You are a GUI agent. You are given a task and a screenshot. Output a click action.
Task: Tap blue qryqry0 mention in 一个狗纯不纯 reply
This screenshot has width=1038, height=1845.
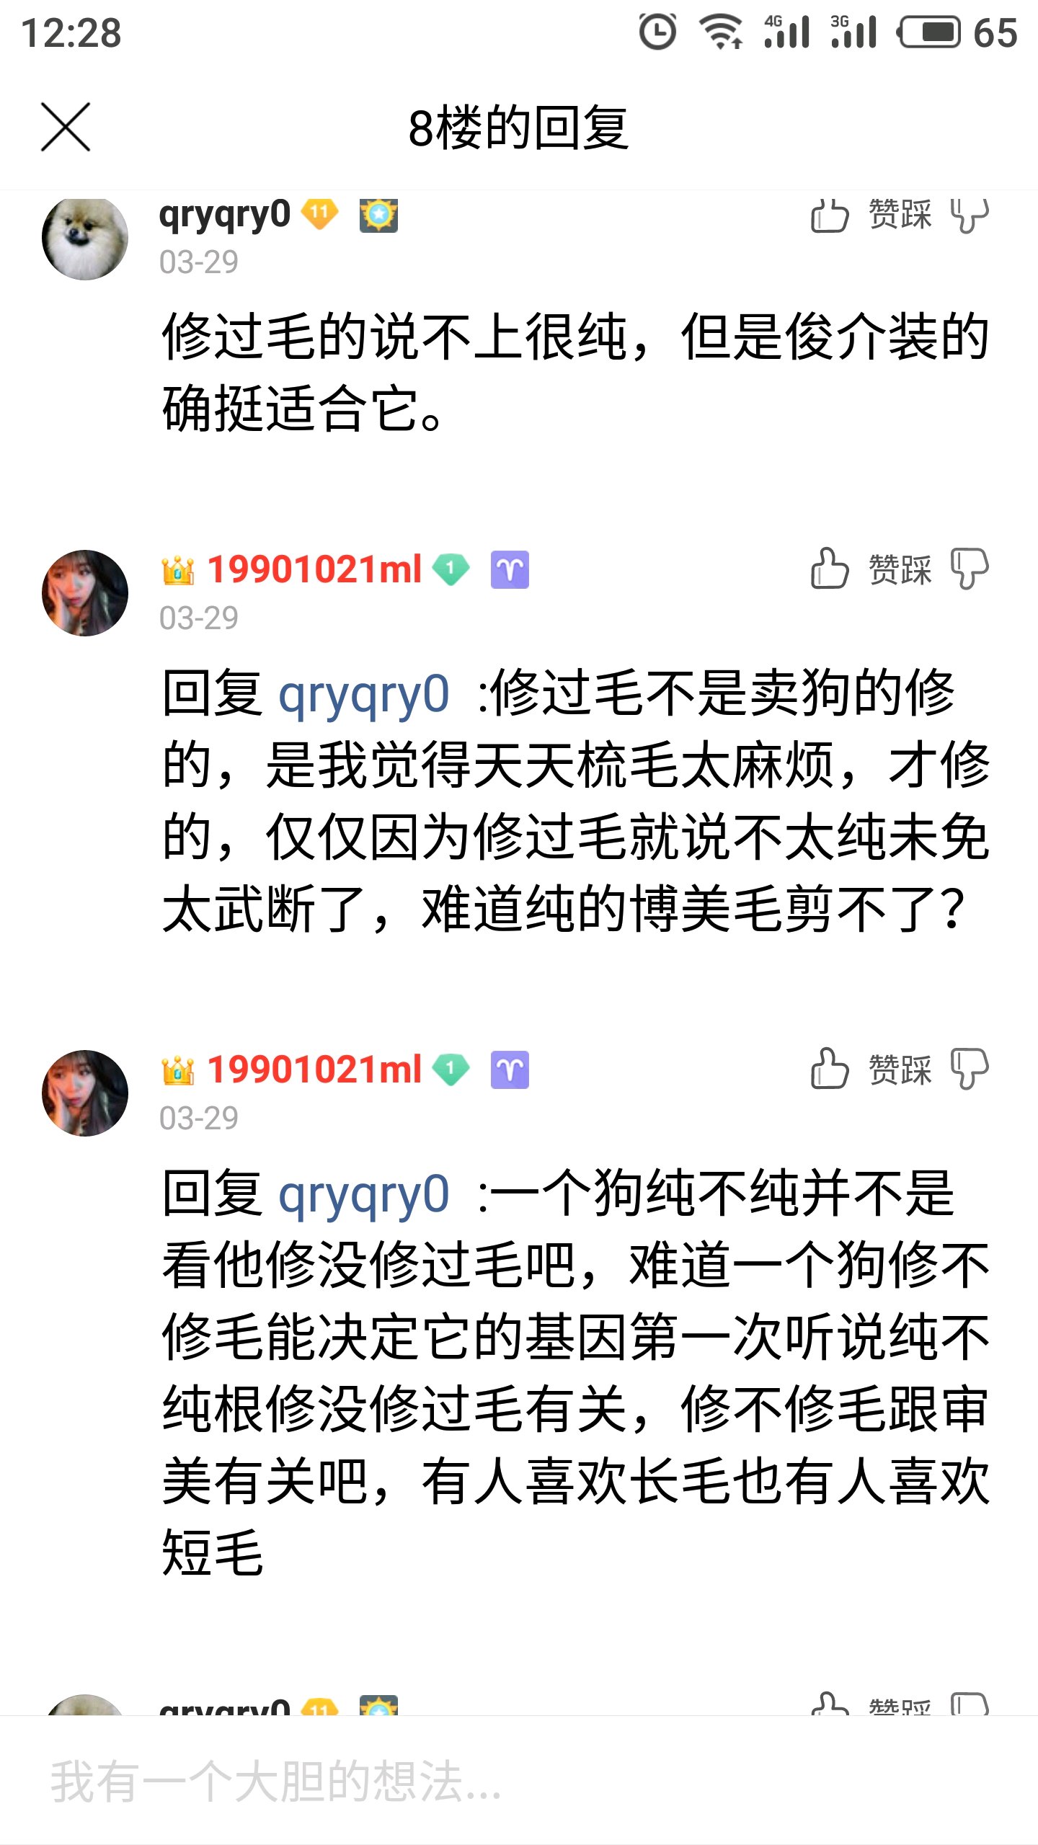click(364, 1194)
